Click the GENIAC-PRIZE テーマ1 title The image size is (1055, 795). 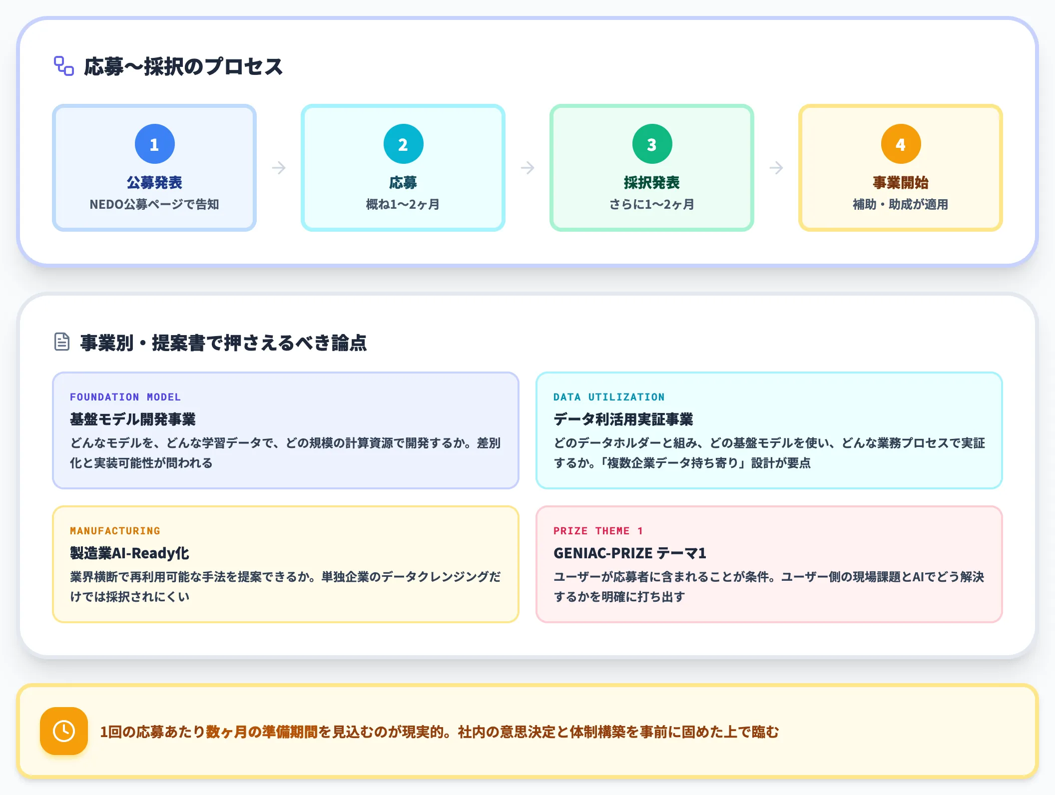[x=630, y=553]
